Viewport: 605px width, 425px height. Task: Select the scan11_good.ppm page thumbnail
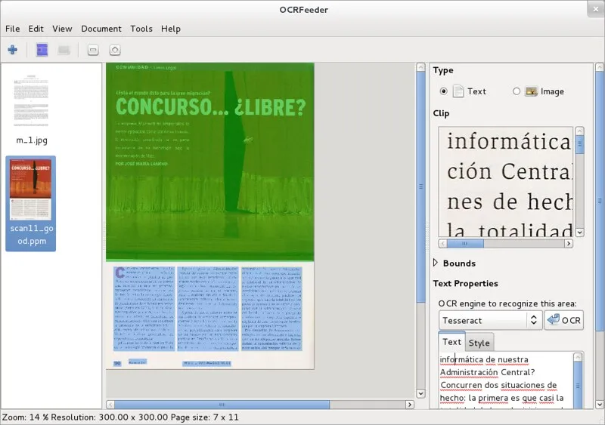[31, 192]
